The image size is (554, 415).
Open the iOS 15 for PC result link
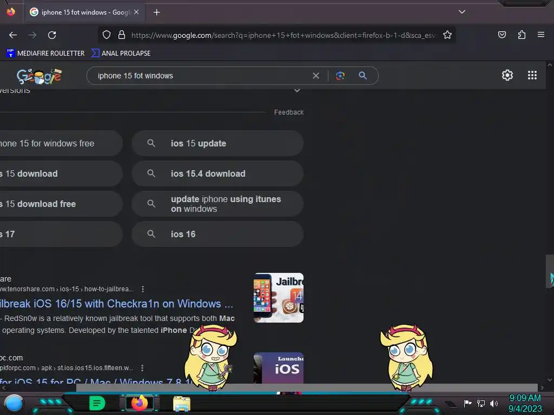tap(96, 380)
